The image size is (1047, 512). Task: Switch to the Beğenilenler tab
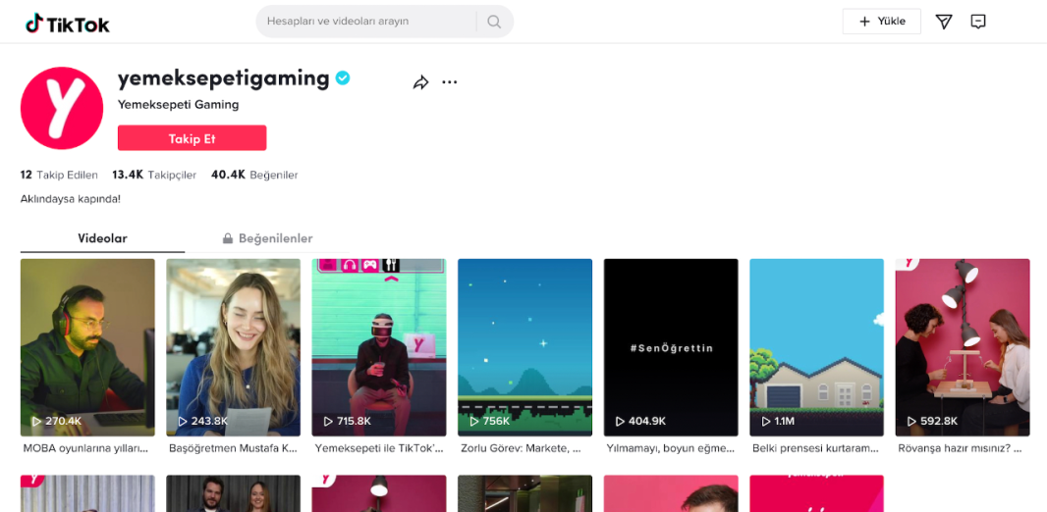point(267,238)
